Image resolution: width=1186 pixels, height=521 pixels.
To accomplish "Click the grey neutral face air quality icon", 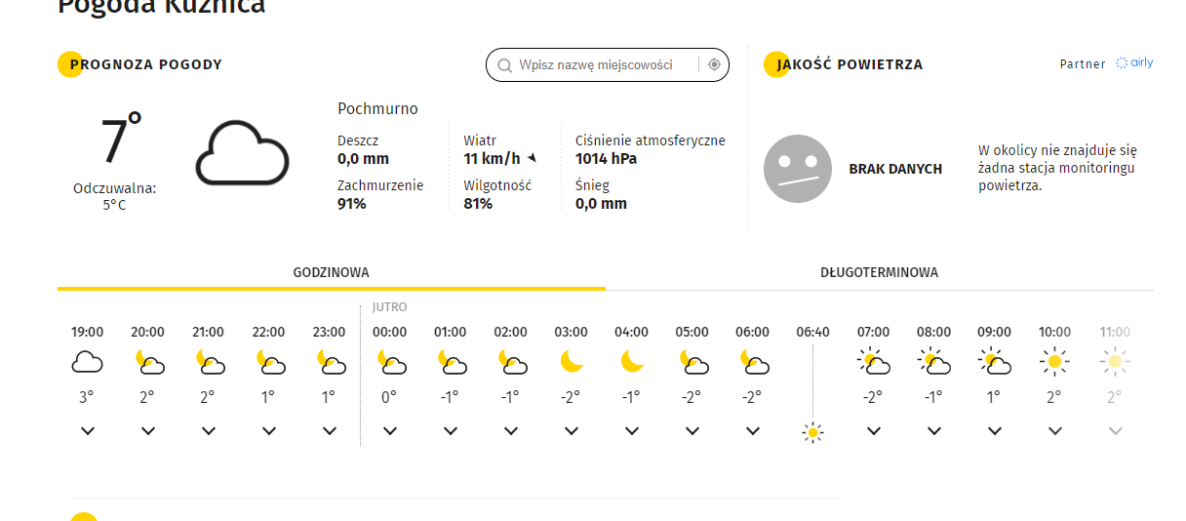I will pos(797,169).
